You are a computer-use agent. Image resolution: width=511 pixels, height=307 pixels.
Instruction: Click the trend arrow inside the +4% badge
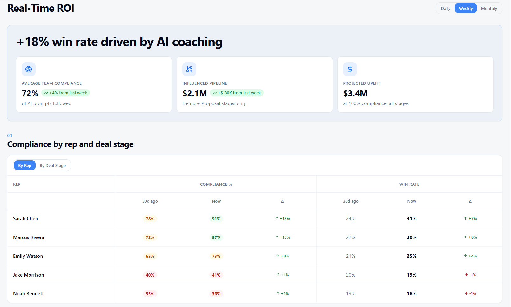(x=46, y=93)
